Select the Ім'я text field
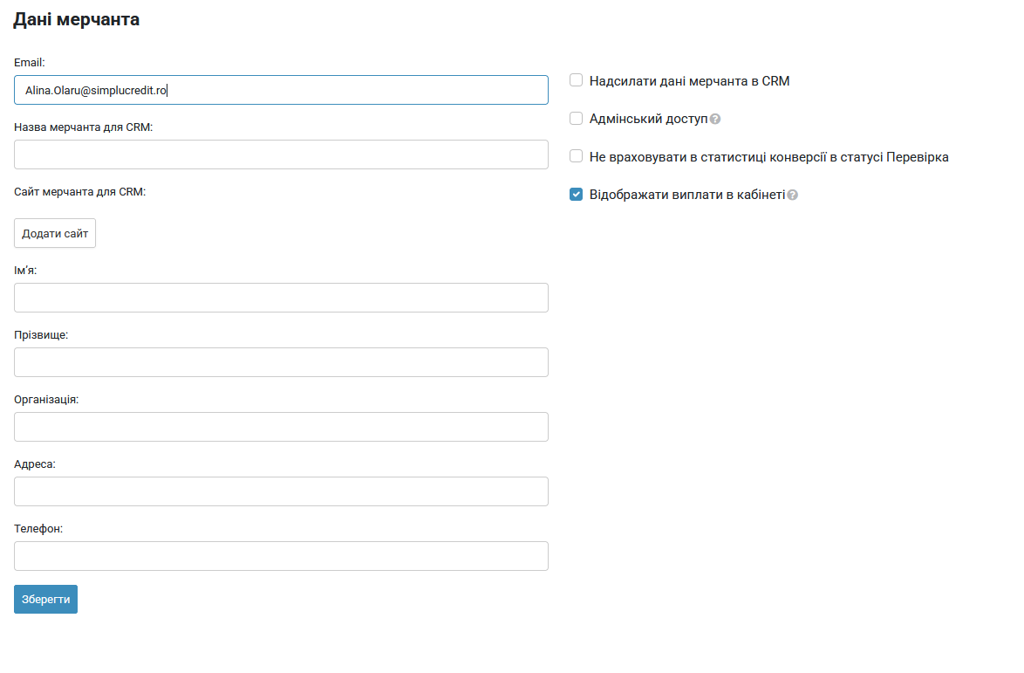Viewport: 1024px width, 673px height. coord(281,298)
